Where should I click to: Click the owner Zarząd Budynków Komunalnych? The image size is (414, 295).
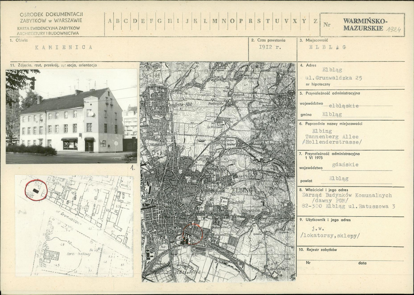[346, 195]
